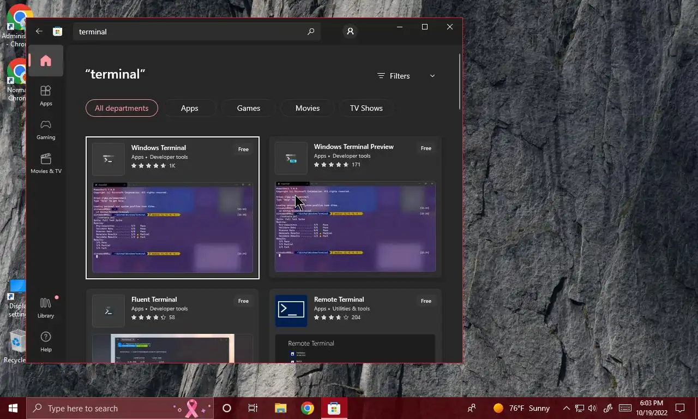This screenshot has width=698, height=419.
Task: Click the Windows Terminal Preview title
Action: pyautogui.click(x=354, y=147)
